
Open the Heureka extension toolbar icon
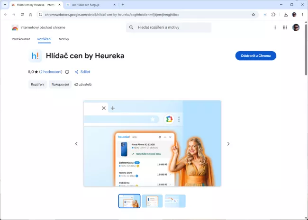265,15
